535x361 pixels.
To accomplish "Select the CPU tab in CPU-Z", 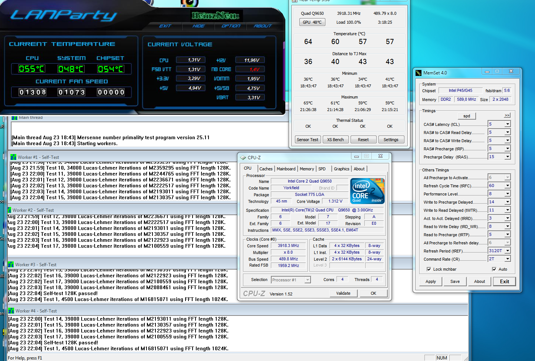I will pyautogui.click(x=248, y=168).
